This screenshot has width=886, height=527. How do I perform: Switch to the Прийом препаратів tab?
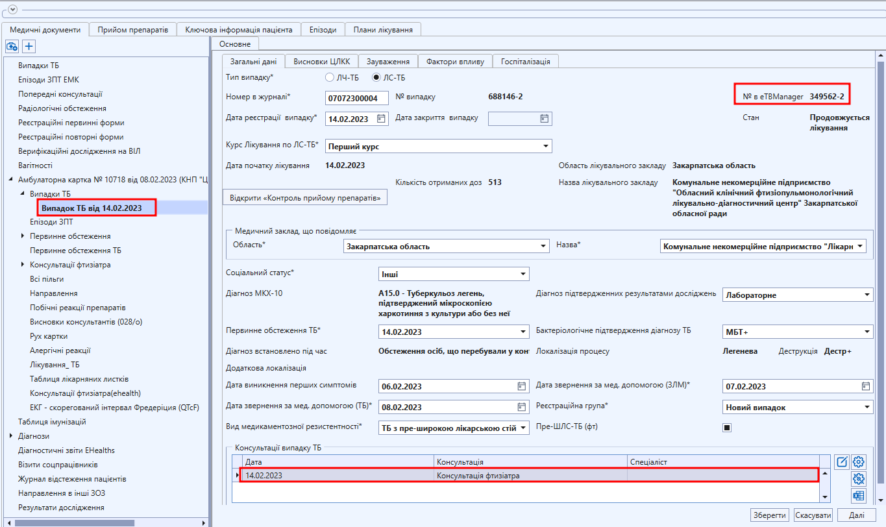(x=133, y=30)
